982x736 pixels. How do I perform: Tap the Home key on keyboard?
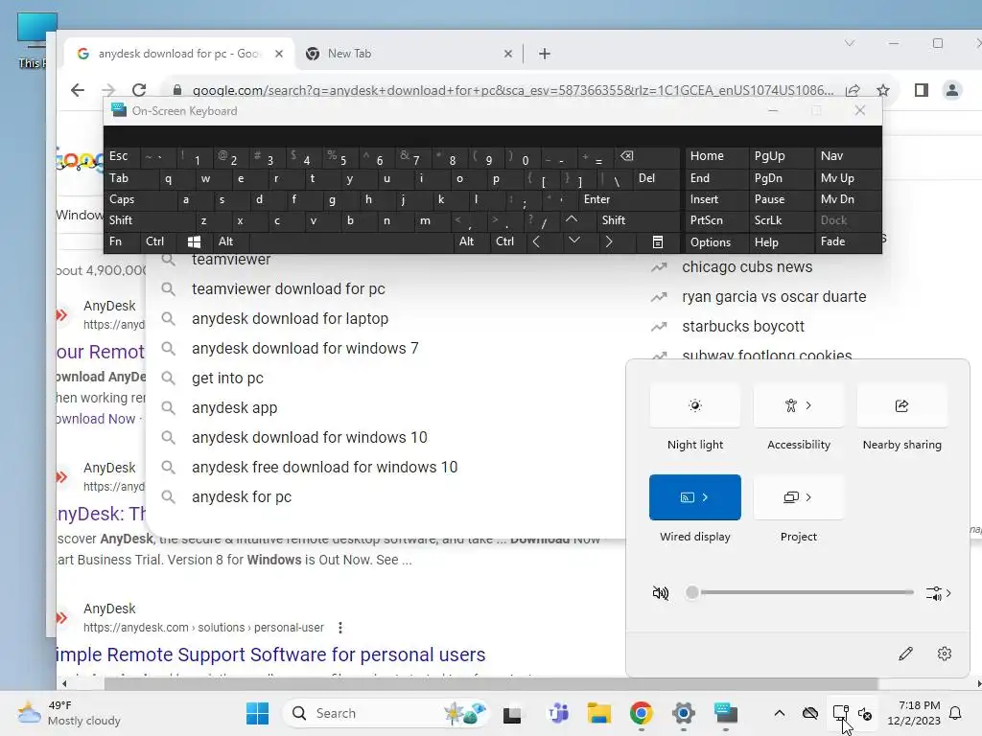[716, 156]
